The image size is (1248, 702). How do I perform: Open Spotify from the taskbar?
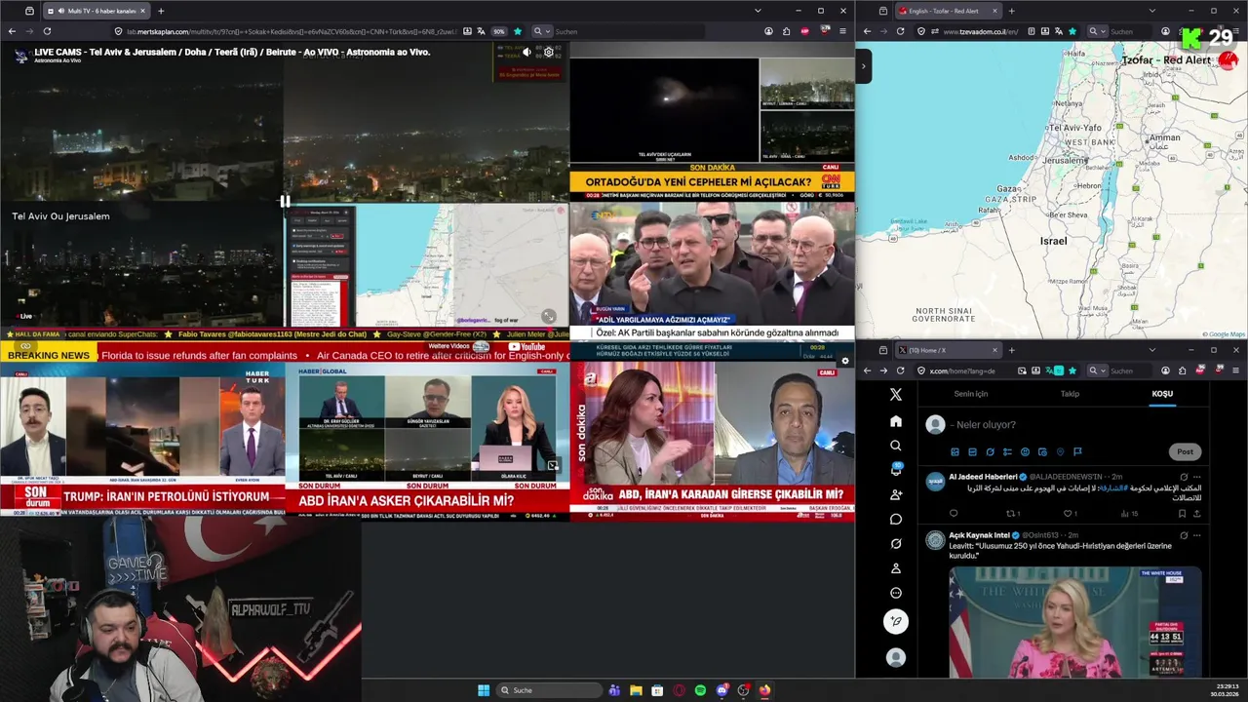point(700,690)
